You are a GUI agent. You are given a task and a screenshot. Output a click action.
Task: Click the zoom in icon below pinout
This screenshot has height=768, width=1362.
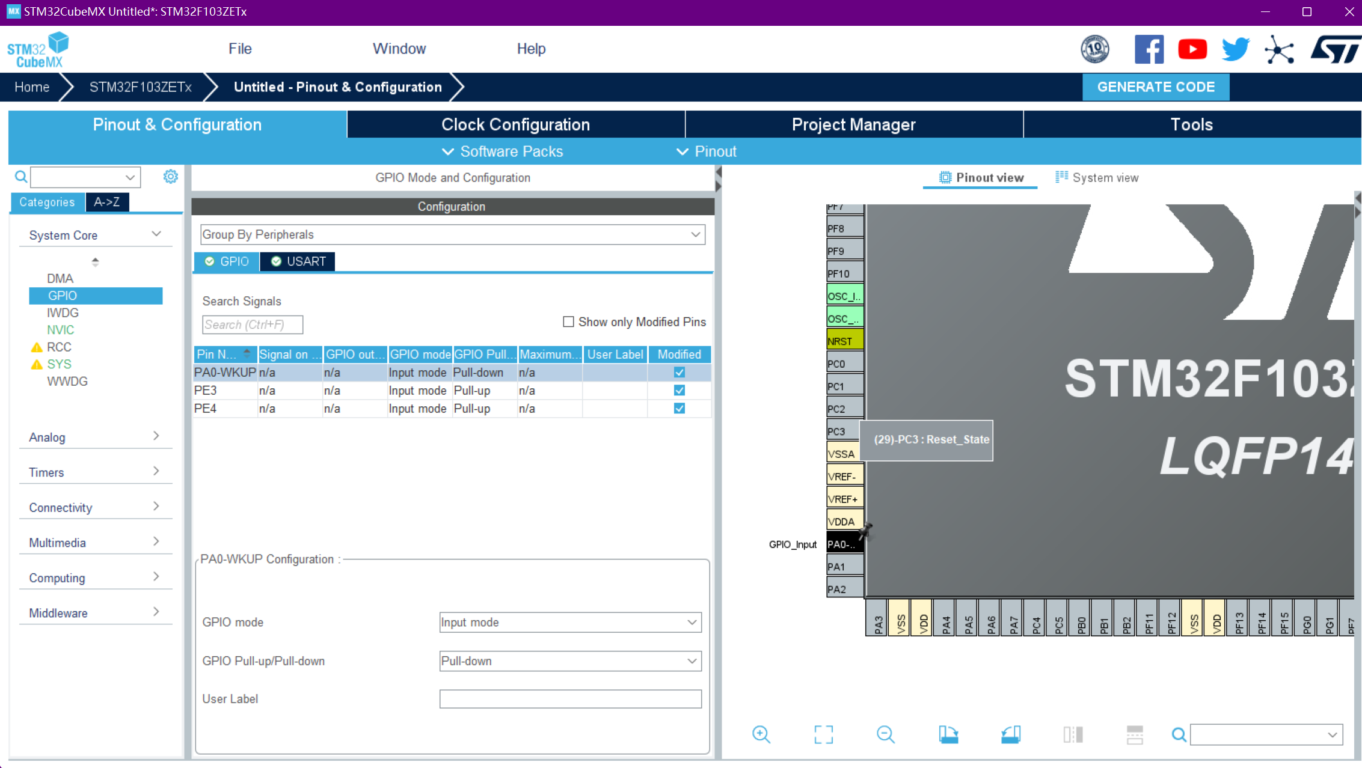point(761,734)
